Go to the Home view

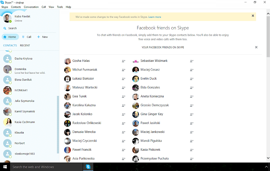coord(10,37)
